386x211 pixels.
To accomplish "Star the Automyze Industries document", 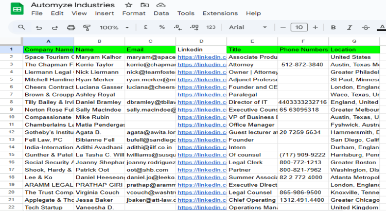I will [x=128, y=5].
